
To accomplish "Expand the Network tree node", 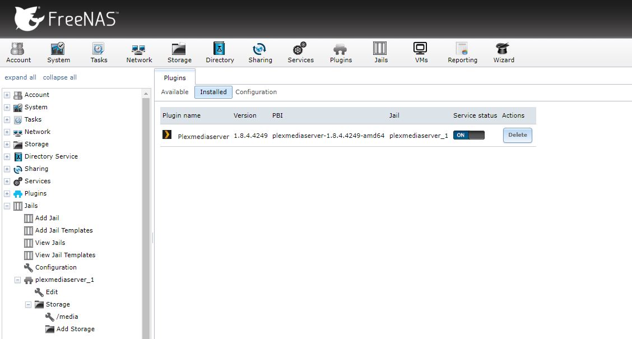I will coord(7,132).
